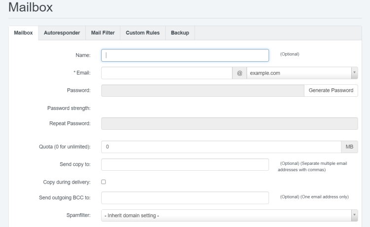
Task: Click the Repeat Password field
Action: 229,123
